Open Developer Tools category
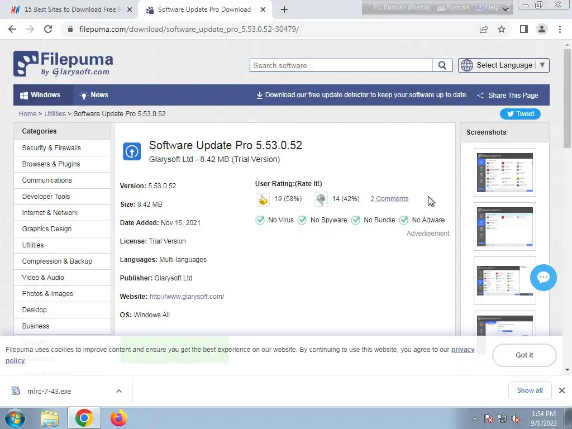 pos(63,196)
